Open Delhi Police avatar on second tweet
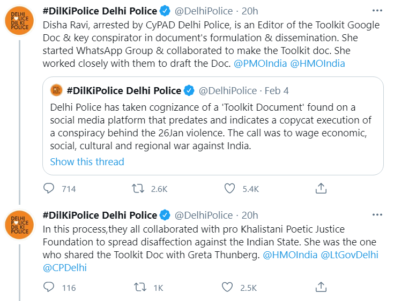The width and height of the screenshot is (394, 301). point(20,225)
